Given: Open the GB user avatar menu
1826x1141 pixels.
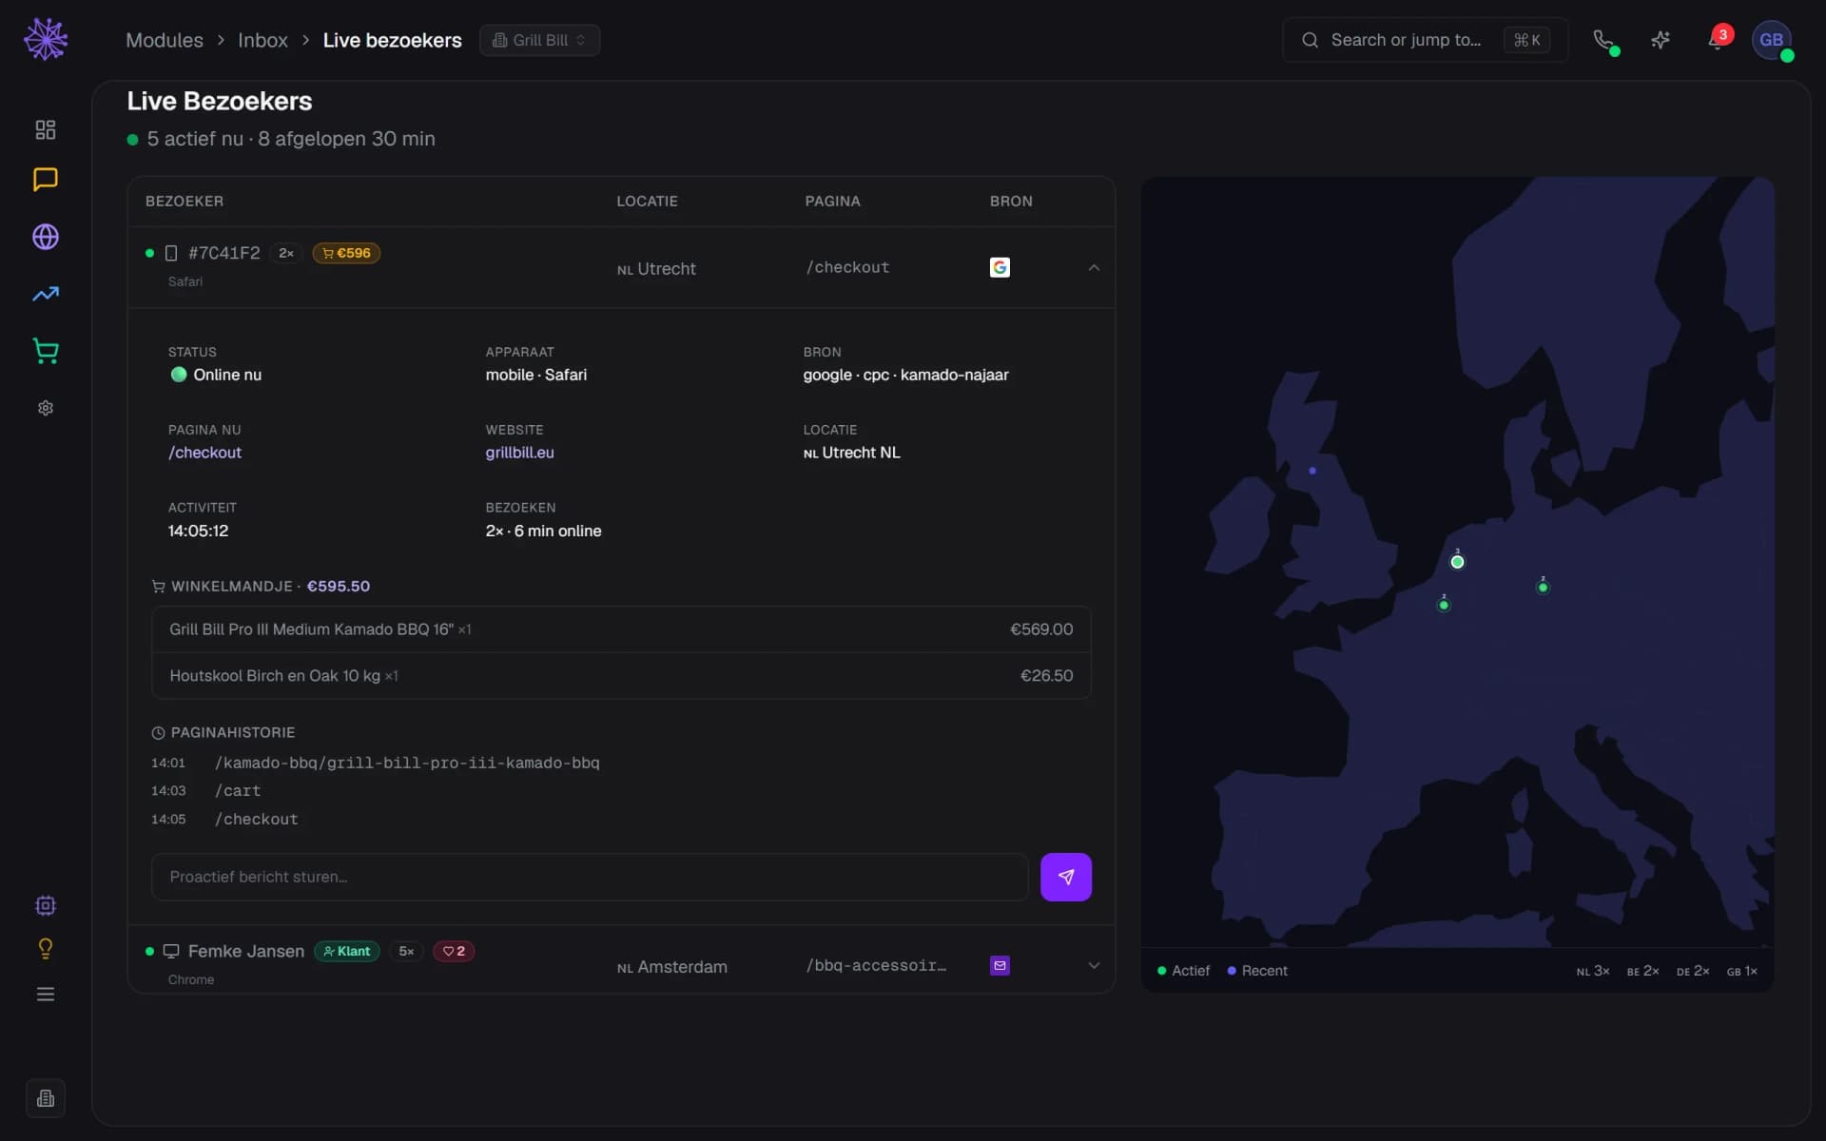Looking at the screenshot, I should 1772,40.
